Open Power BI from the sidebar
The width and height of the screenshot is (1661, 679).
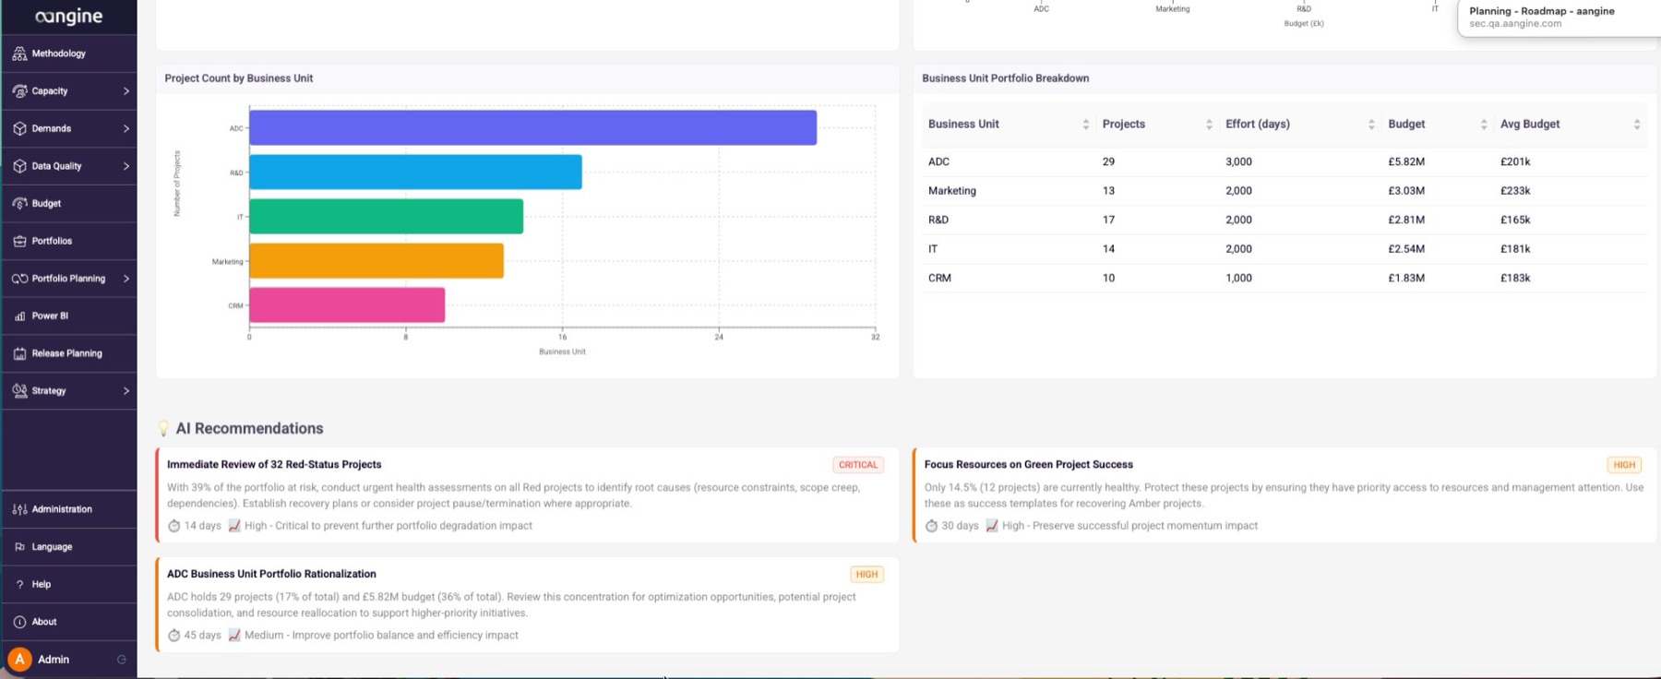pos(69,316)
